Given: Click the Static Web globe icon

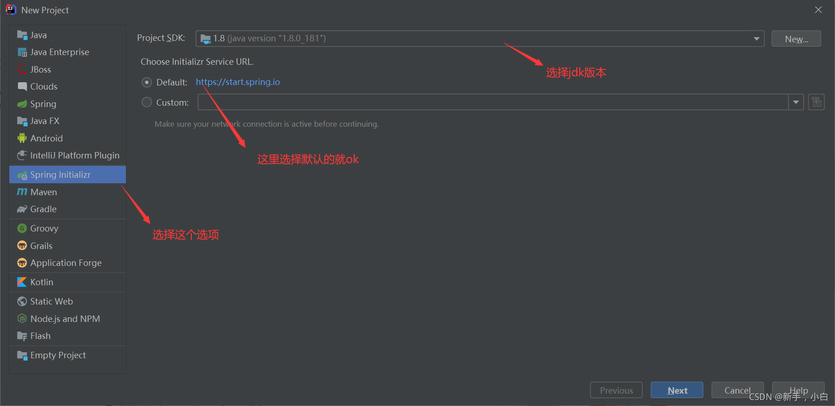Looking at the screenshot, I should pos(22,301).
